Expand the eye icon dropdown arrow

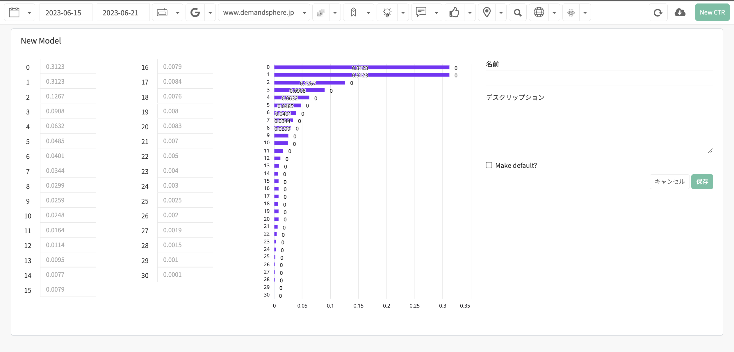(x=585, y=13)
